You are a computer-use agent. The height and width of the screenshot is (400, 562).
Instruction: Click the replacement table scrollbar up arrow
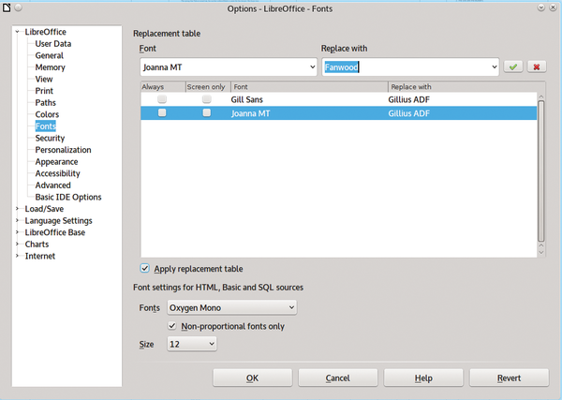(541, 96)
